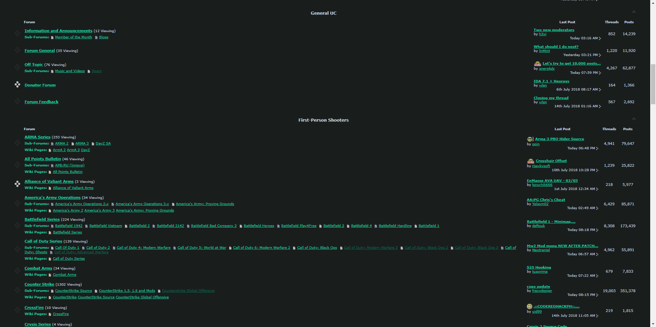The image size is (656, 327).
Task: Click the Counter Strike forum status icon
Action: 17,290
